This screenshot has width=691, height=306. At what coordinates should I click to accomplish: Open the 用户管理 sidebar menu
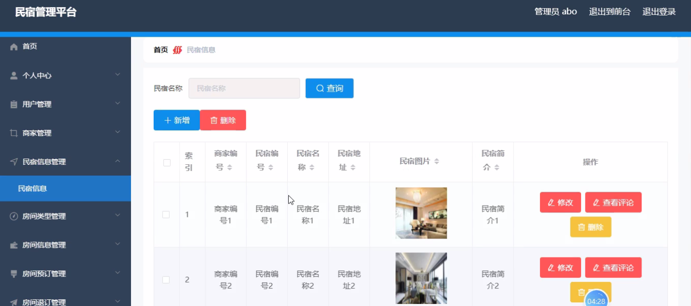(65, 105)
